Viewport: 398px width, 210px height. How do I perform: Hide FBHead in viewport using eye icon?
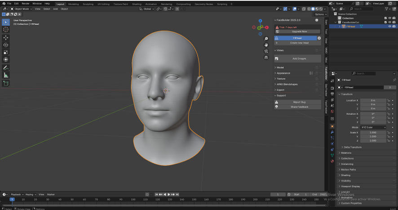(389, 26)
